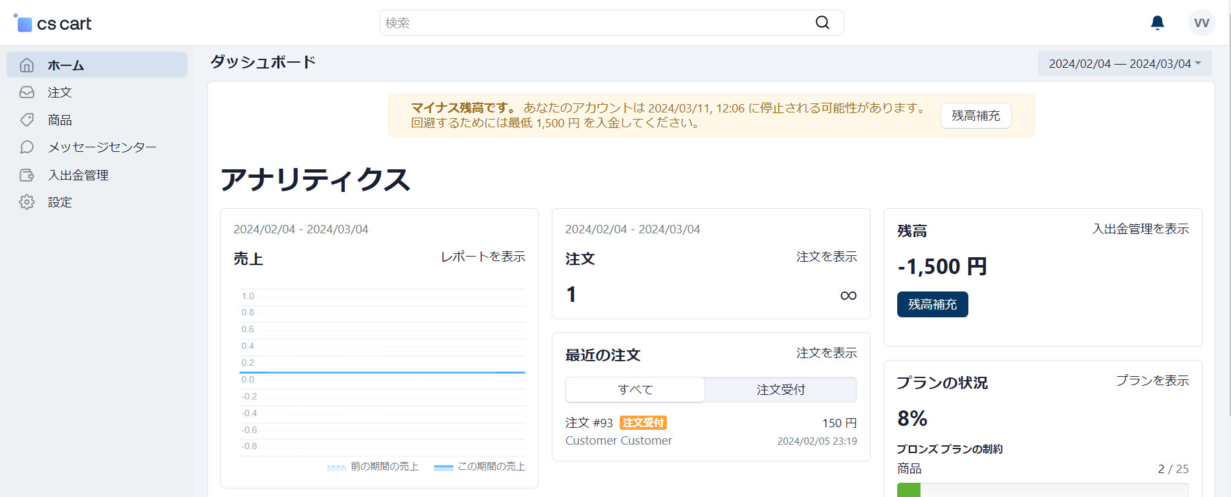1231x497 pixels.
Task: Click 注文を表示 link in 注文 card
Action: tap(826, 257)
